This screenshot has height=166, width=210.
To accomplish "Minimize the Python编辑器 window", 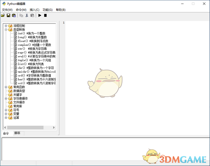I will 182,4.
